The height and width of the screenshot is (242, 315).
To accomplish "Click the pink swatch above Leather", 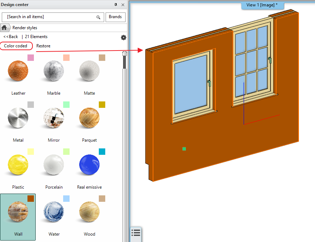I will click(x=31, y=58).
